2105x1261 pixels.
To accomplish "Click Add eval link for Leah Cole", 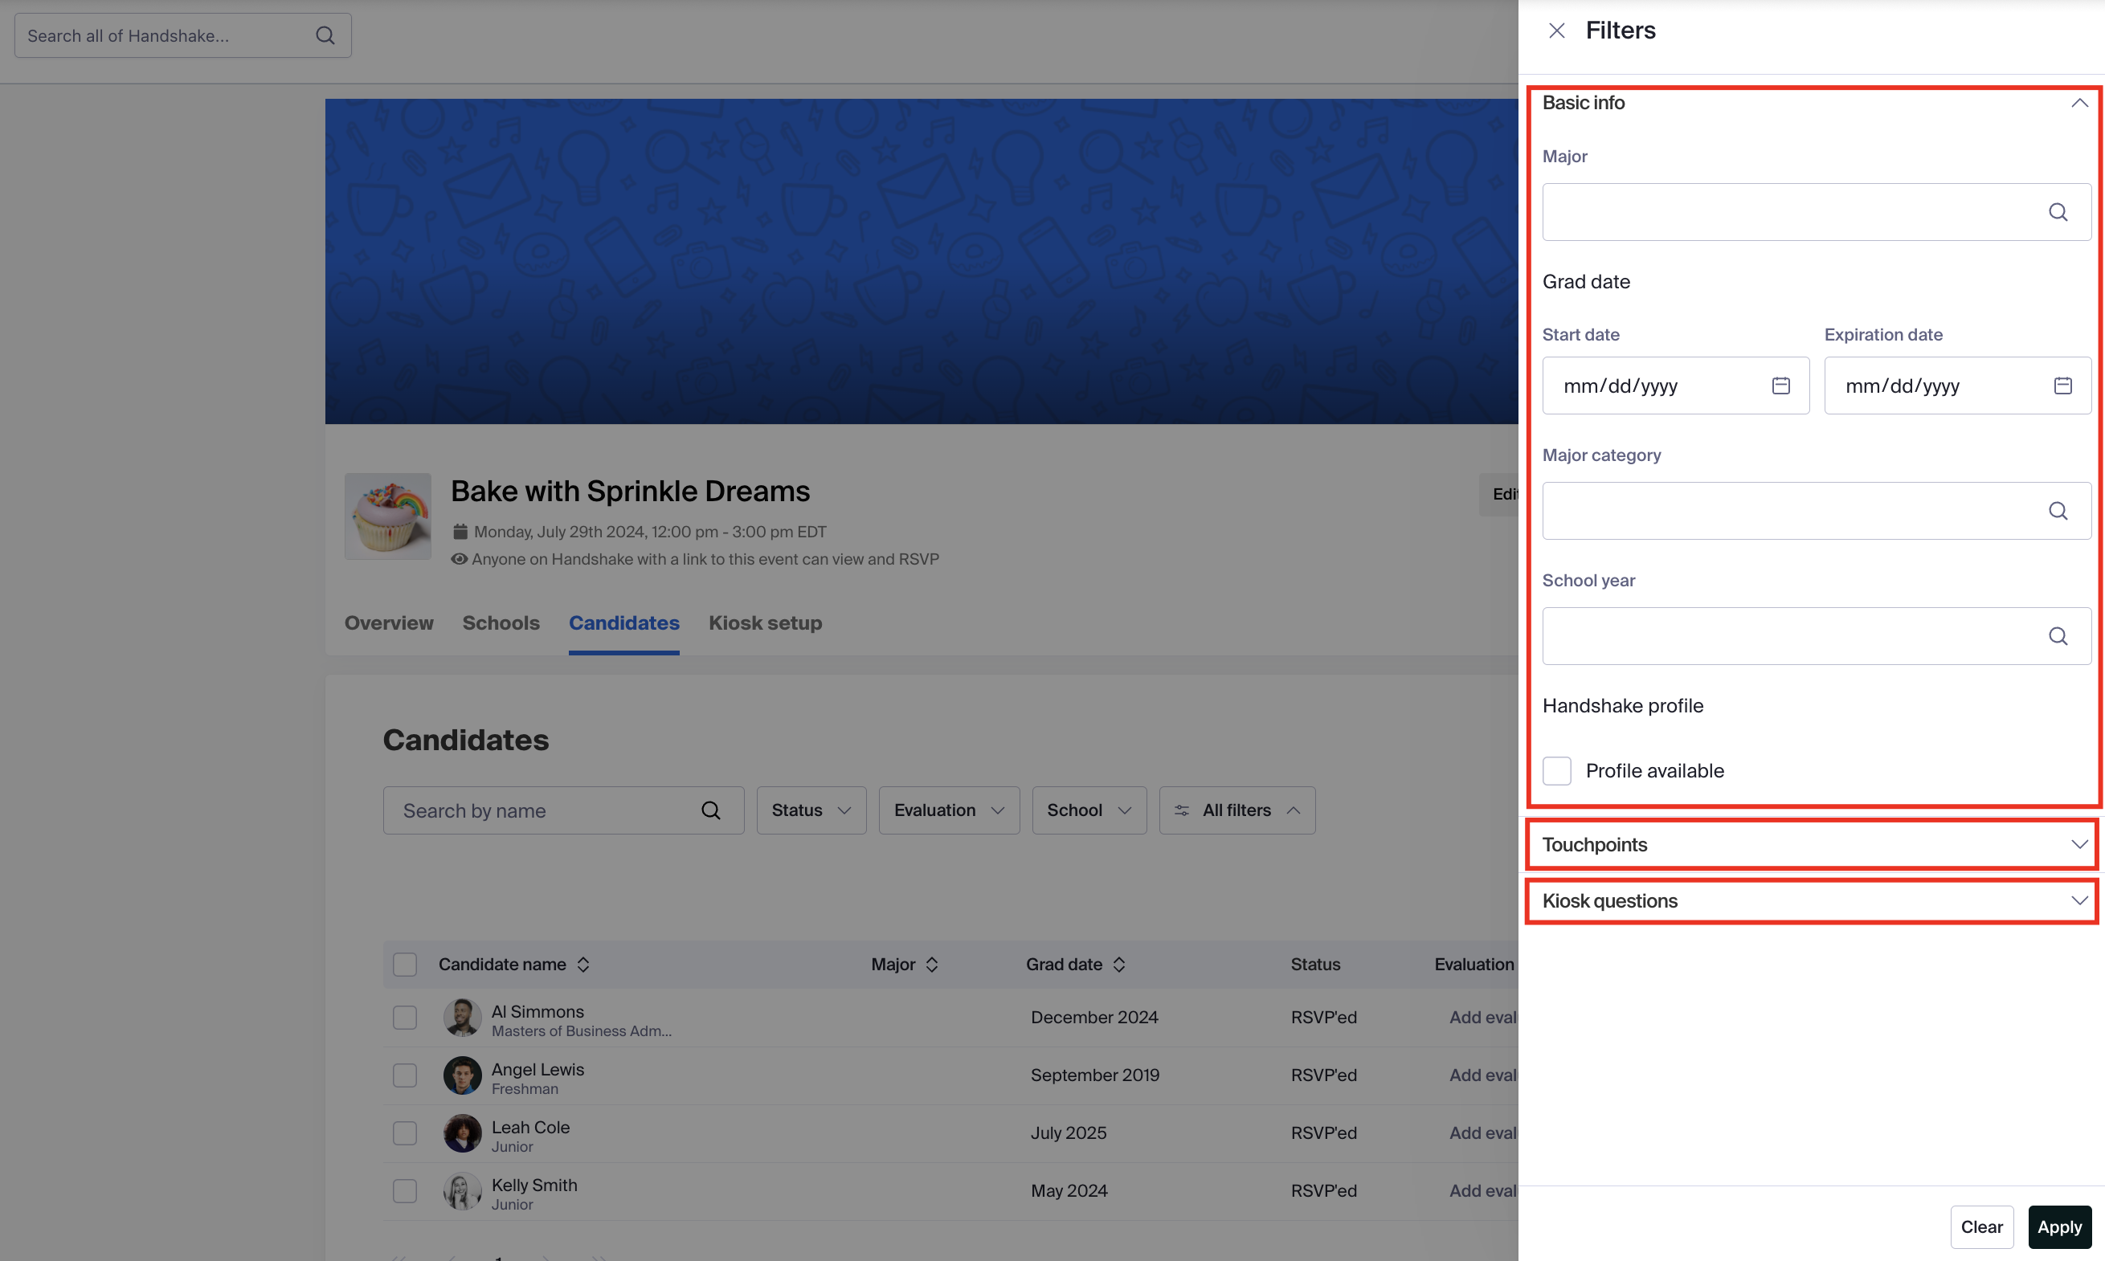I will (x=1483, y=1132).
